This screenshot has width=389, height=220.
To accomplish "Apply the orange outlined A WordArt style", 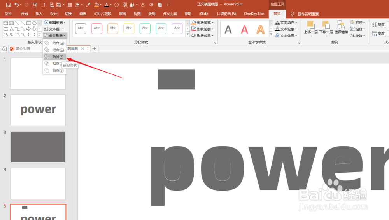I will tap(260, 29).
